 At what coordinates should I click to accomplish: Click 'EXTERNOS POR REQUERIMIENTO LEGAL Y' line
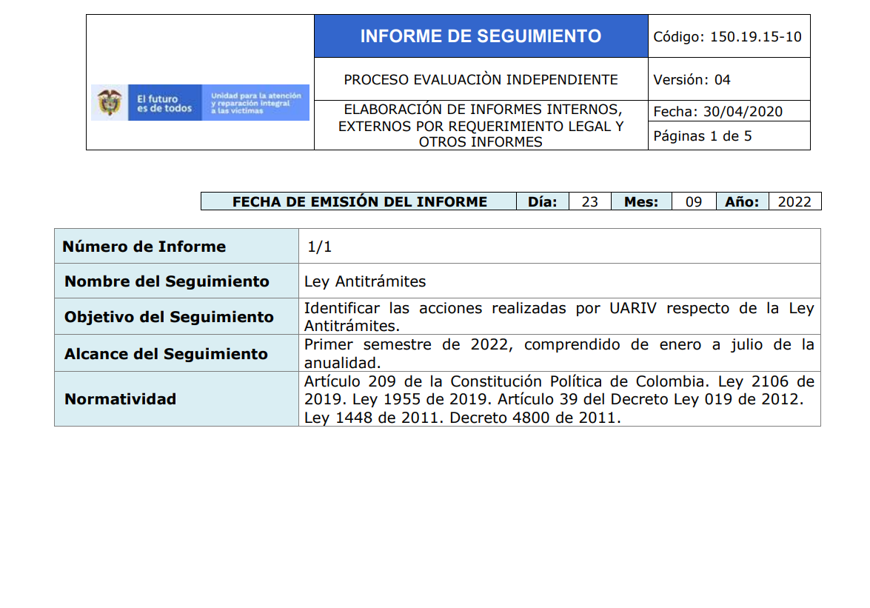(481, 127)
